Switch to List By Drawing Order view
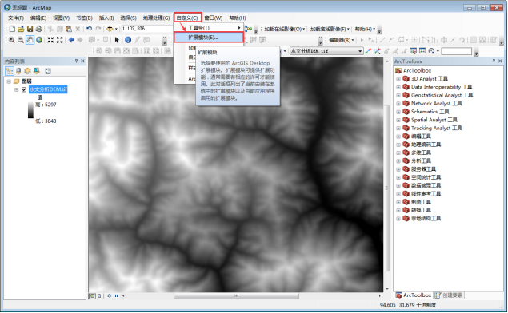This screenshot has height=313, width=508. click(10, 71)
